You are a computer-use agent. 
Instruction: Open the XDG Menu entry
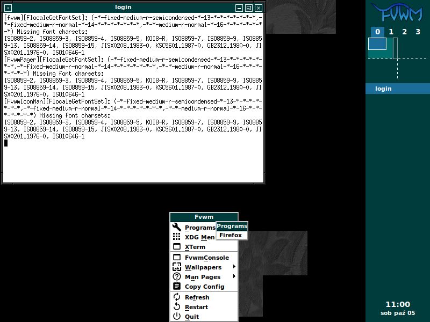coord(193,237)
